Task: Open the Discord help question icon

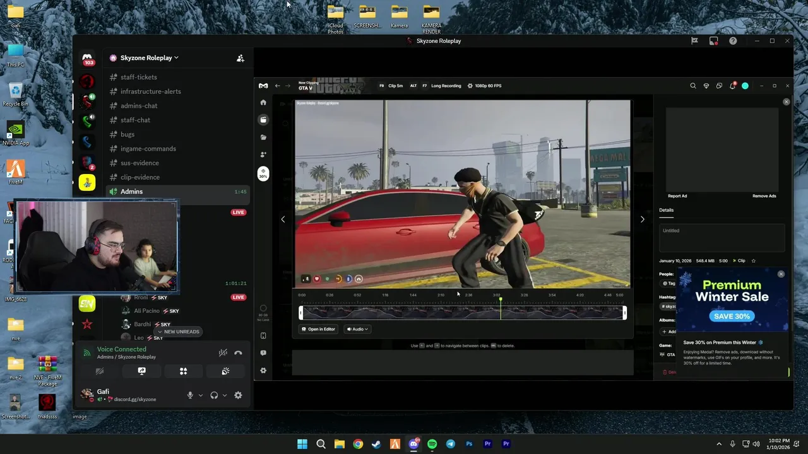Action: click(x=733, y=41)
